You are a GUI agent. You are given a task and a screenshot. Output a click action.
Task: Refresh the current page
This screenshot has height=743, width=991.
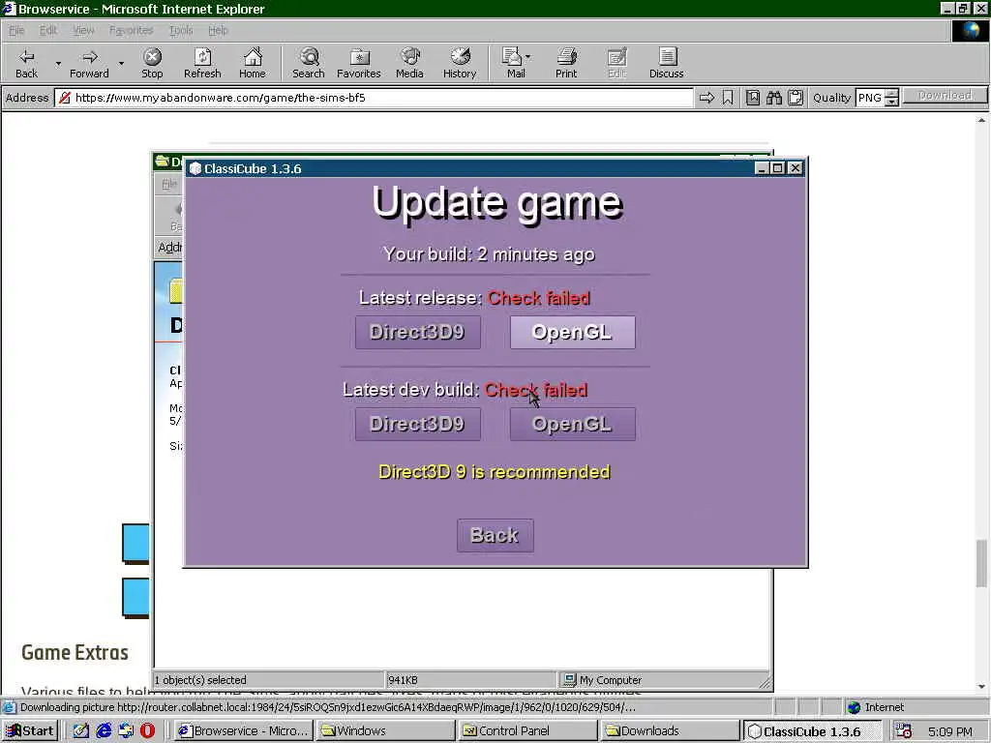202,63
